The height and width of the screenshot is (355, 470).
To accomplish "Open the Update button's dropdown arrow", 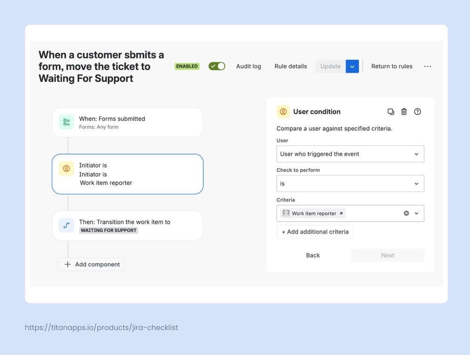I will click(x=352, y=66).
